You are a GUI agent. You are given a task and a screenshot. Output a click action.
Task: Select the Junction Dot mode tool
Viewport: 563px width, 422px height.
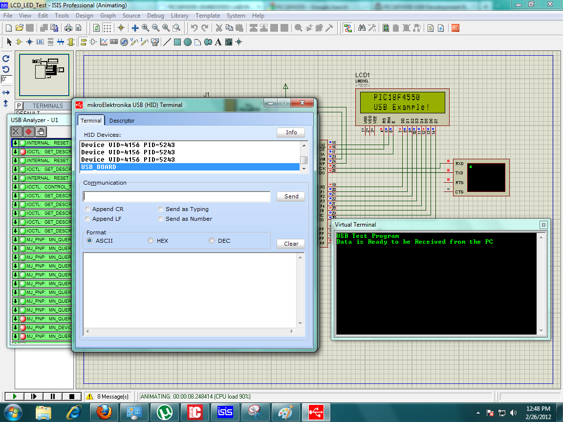coord(29,42)
